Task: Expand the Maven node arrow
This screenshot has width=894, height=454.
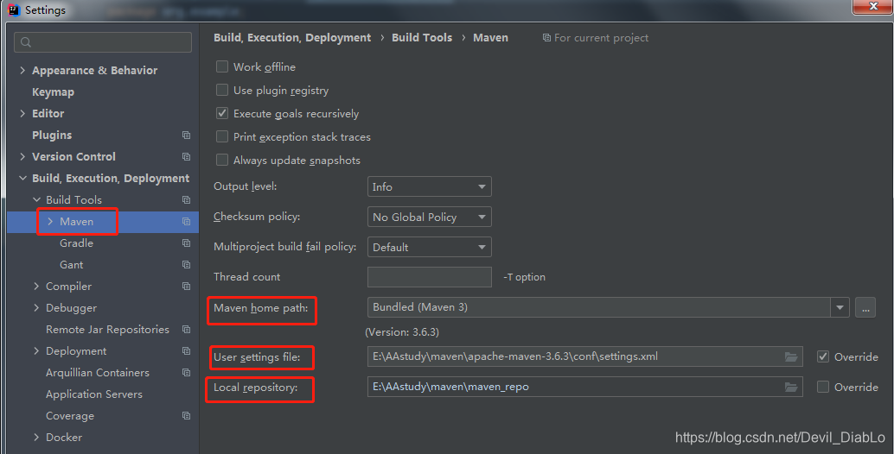Action: (x=50, y=221)
